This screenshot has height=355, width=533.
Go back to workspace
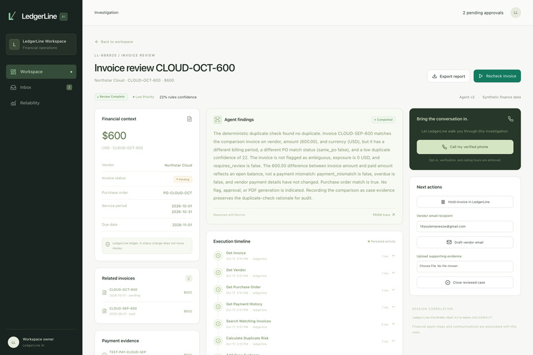click(114, 42)
